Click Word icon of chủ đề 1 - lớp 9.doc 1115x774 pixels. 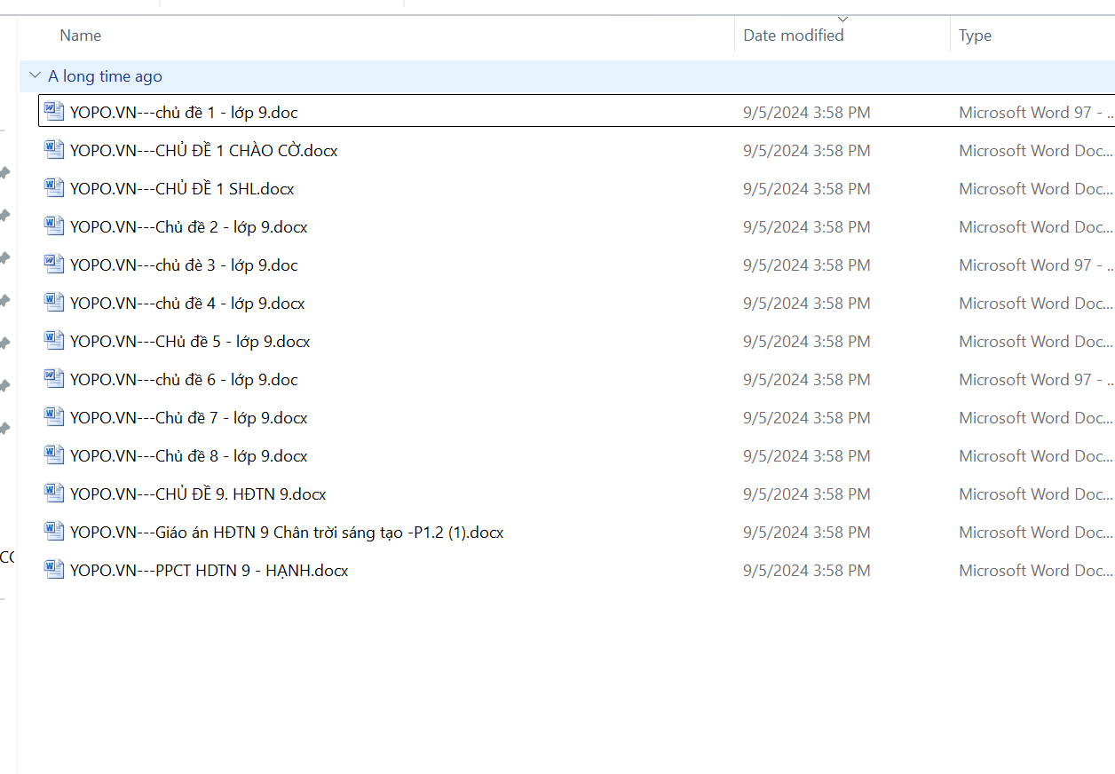pyautogui.click(x=55, y=112)
